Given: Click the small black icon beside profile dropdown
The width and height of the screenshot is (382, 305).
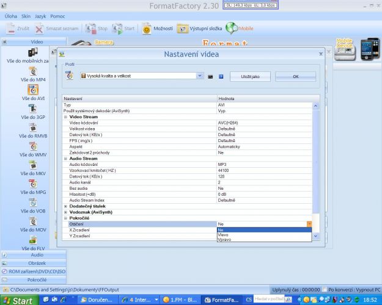Looking at the screenshot, I should pos(210,77).
